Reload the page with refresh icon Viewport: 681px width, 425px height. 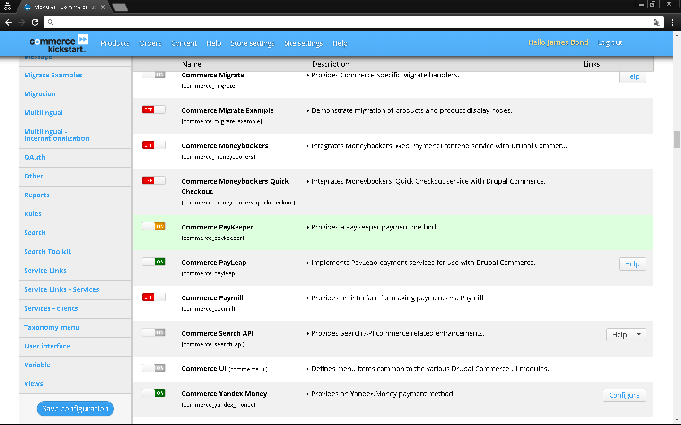pos(35,22)
